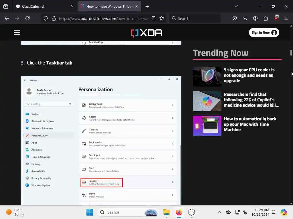The image size is (293, 219).
Task: Click the XDA logo
Action: (146, 33)
